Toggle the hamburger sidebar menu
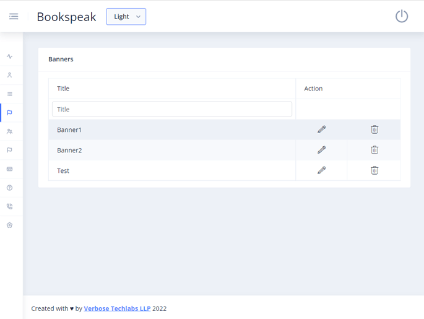This screenshot has height=319, width=424. (14, 17)
